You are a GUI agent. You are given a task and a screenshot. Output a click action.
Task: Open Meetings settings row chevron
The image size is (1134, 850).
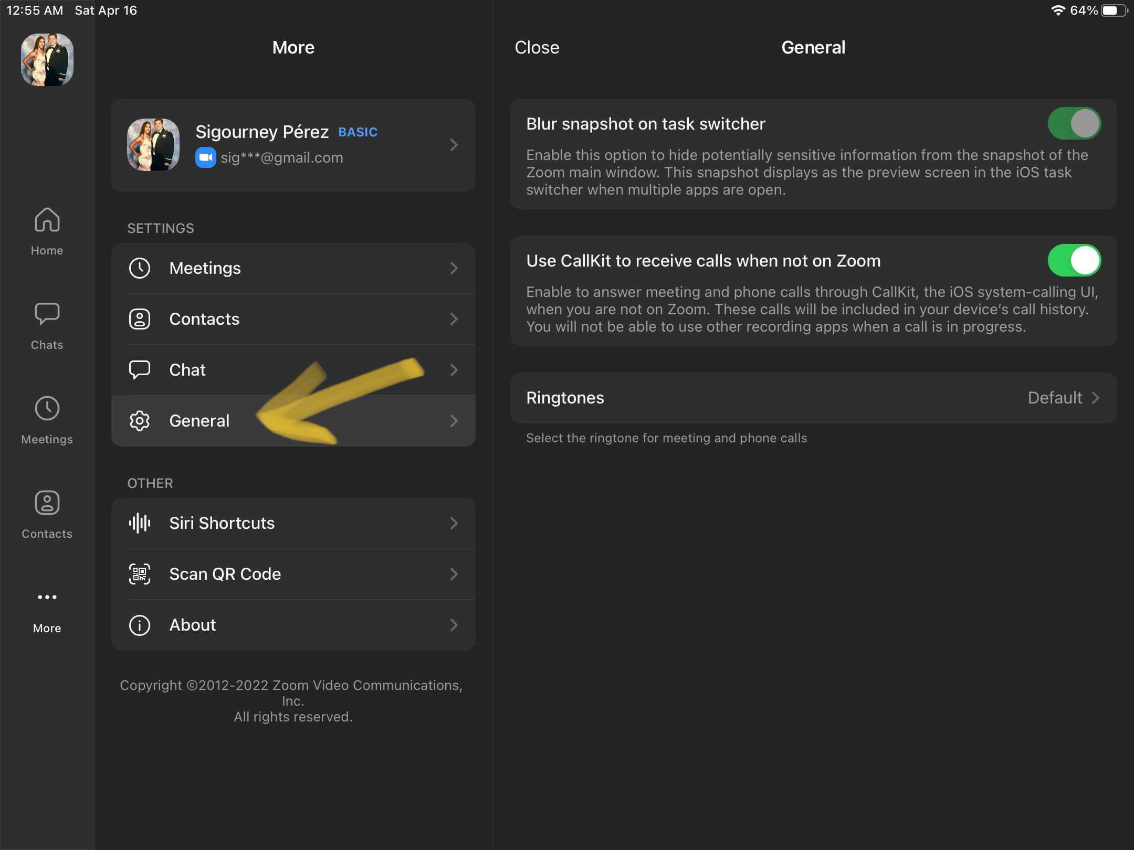[454, 268]
